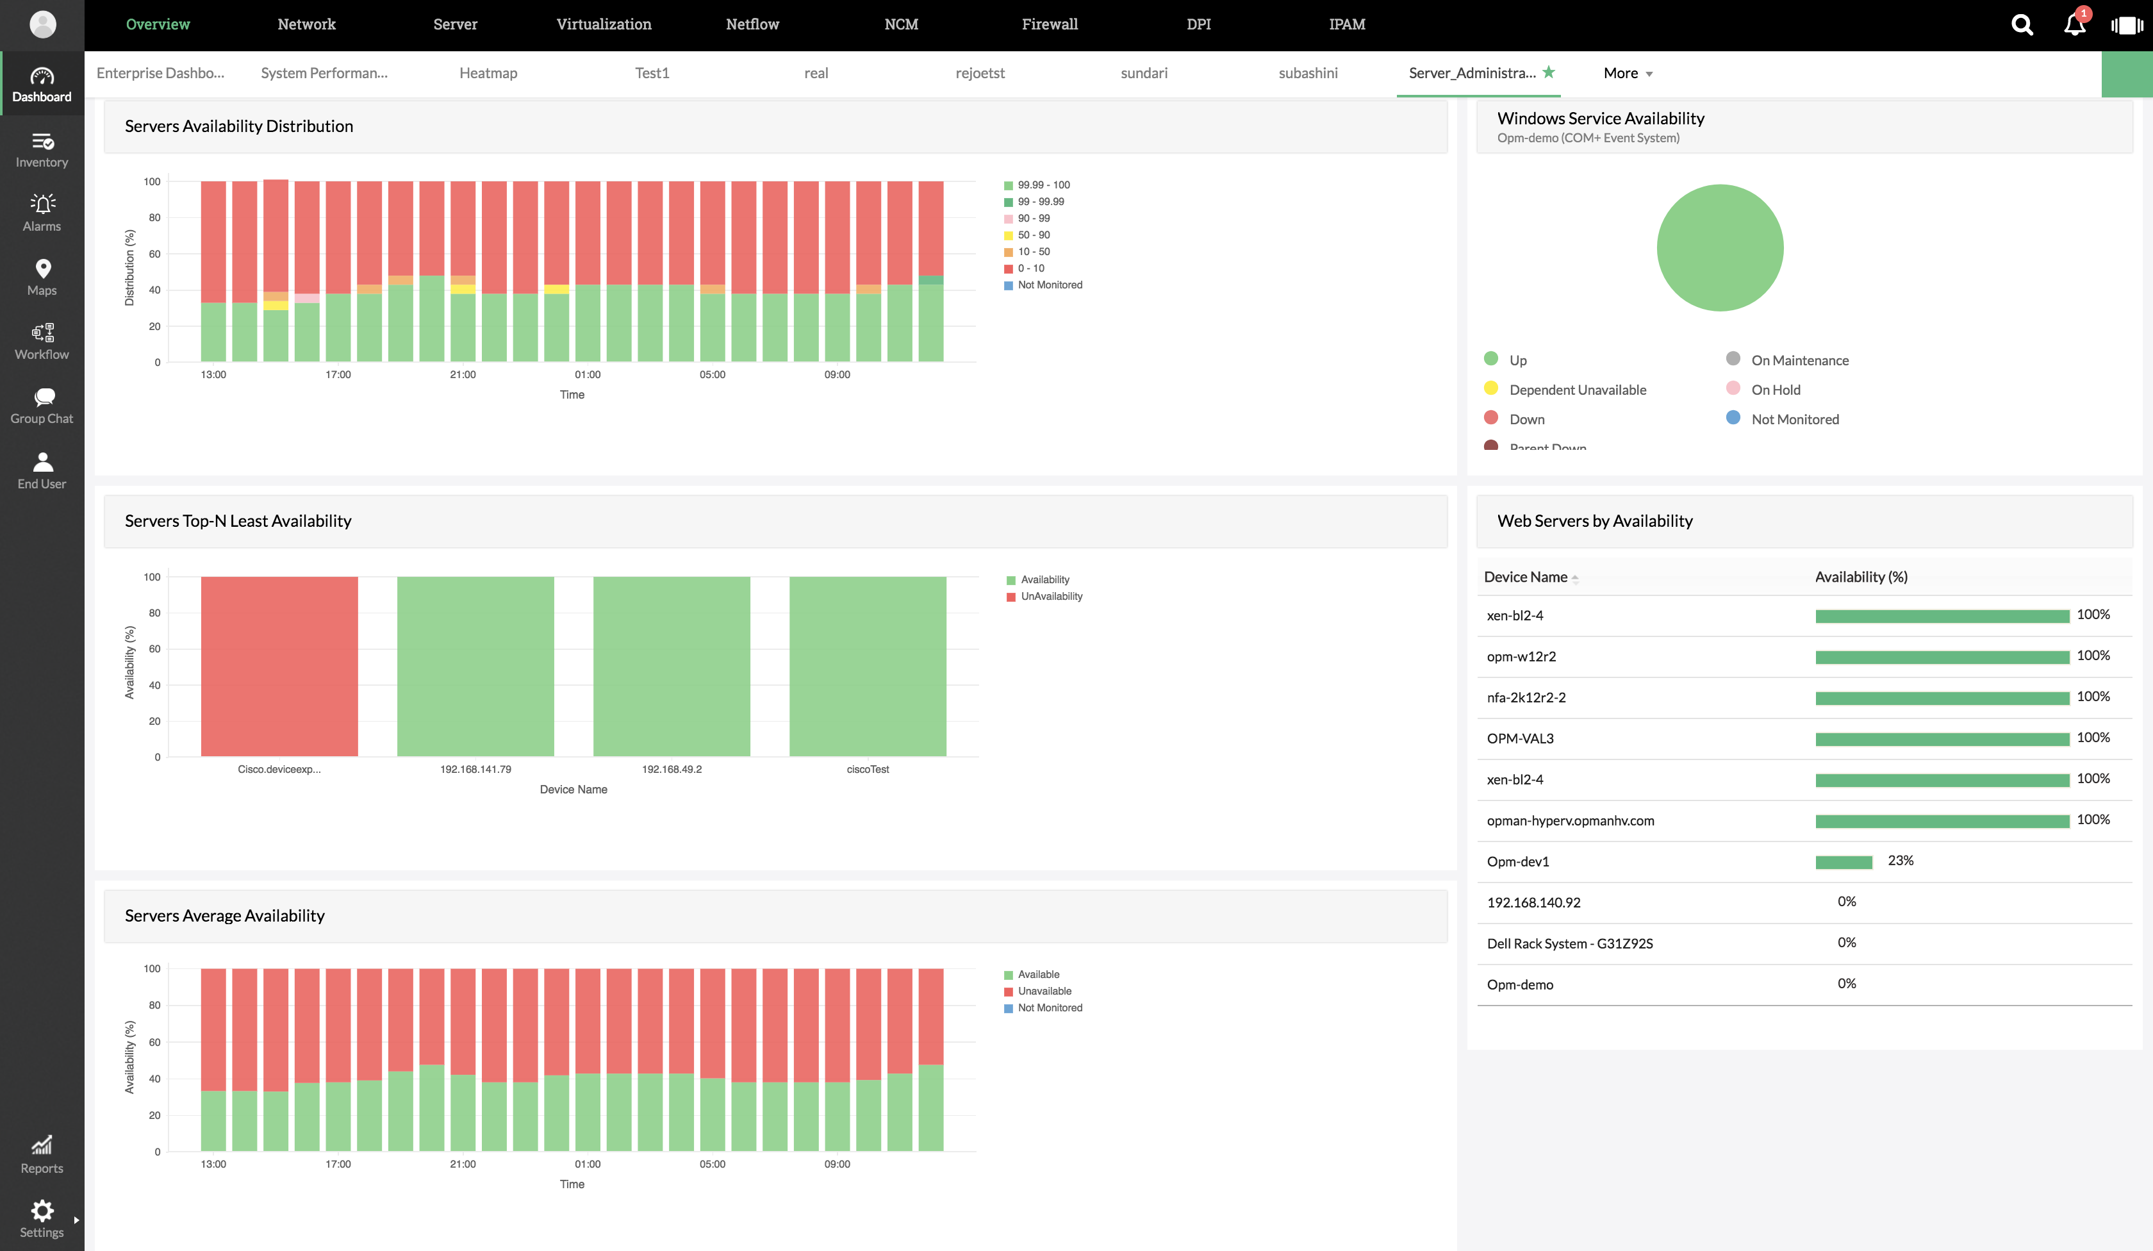Open the Inventory sidebar icon
Screen dimensions: 2153x1251
42,141
